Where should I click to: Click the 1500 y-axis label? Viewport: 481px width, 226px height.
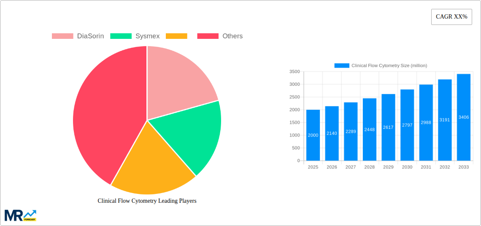(x=295, y=123)
